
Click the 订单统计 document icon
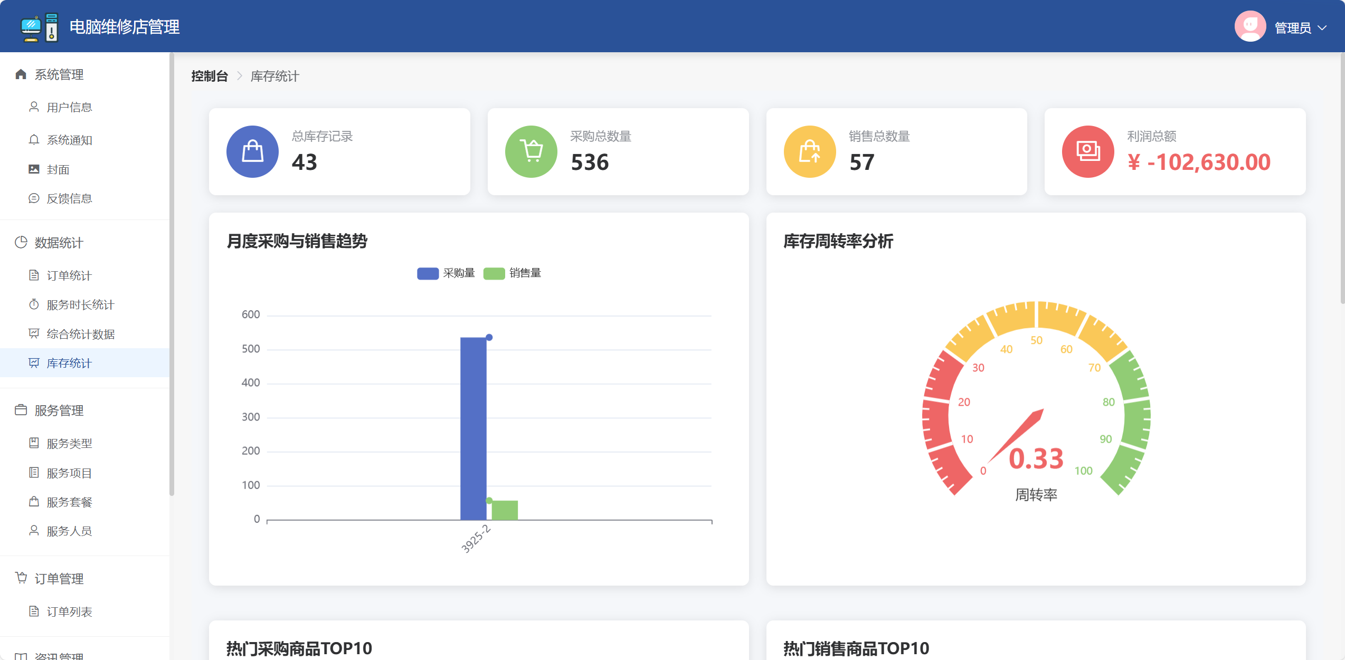coord(34,275)
